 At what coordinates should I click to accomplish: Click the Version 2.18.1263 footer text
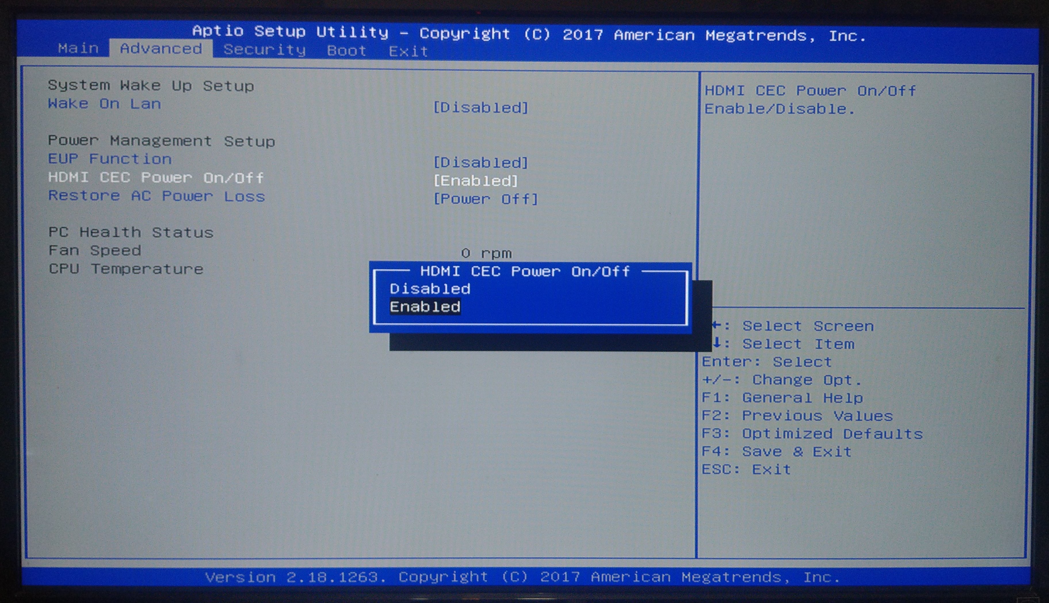click(x=523, y=577)
